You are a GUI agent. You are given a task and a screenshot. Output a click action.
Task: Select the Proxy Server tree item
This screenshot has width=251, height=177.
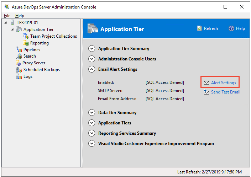(34, 63)
